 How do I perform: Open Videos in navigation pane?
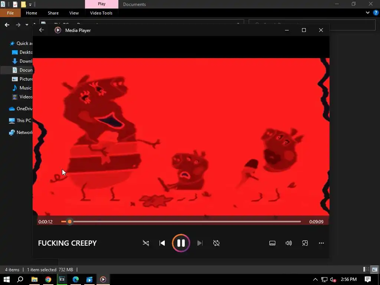coord(22,97)
